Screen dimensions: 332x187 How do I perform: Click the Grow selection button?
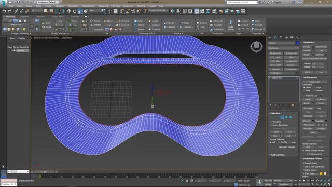coord(289,132)
